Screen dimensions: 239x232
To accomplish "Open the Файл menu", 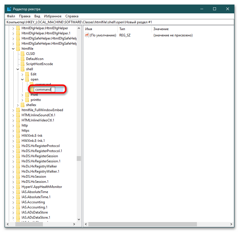I will click(x=11, y=16).
